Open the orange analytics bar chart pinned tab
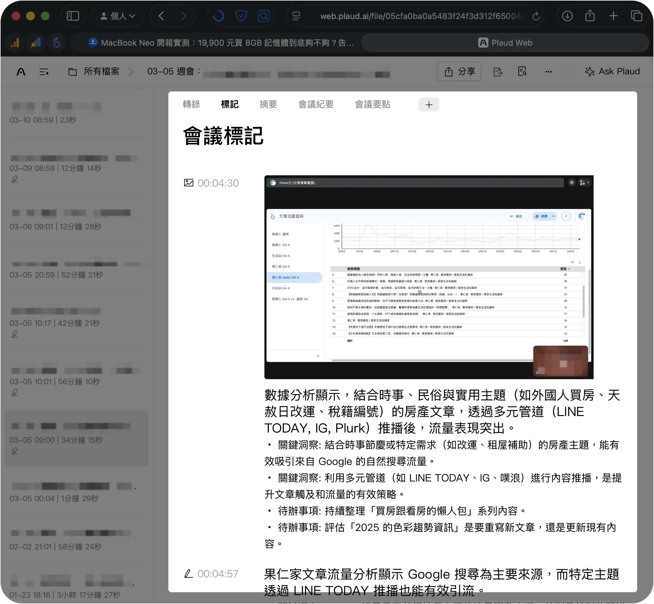Viewport: 654px width, 604px height. [x=15, y=43]
